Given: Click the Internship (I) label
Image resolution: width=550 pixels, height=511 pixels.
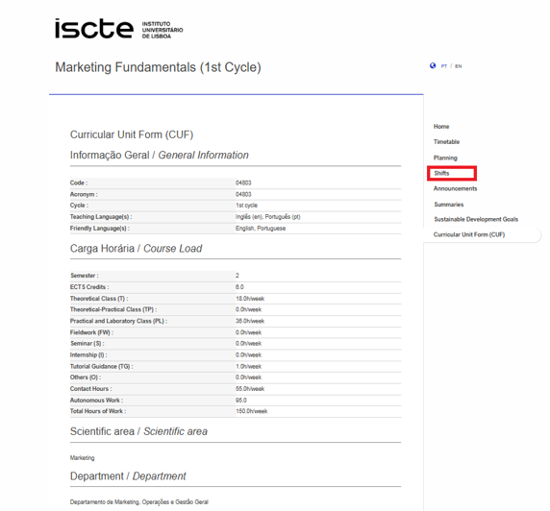Looking at the screenshot, I should tap(88, 355).
